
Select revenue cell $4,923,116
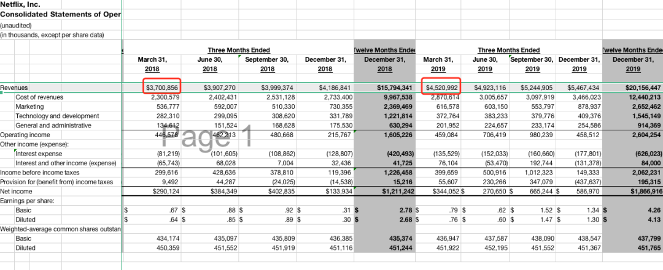(x=490, y=88)
